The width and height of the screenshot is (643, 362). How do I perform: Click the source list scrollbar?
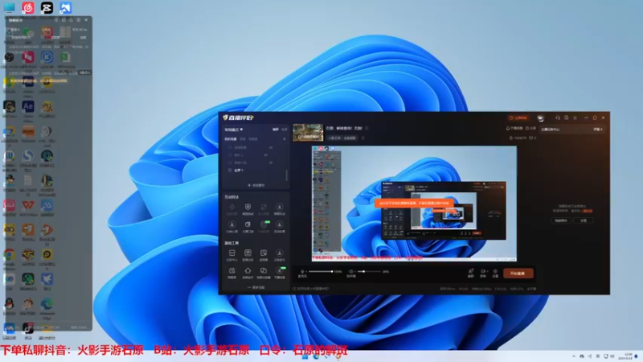coord(286,175)
